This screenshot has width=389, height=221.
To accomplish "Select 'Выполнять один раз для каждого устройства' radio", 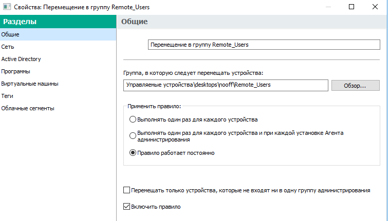I will pyautogui.click(x=133, y=119).
